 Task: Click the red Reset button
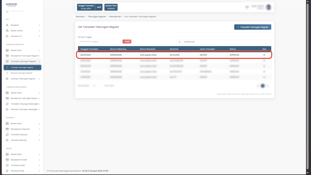pos(127,42)
